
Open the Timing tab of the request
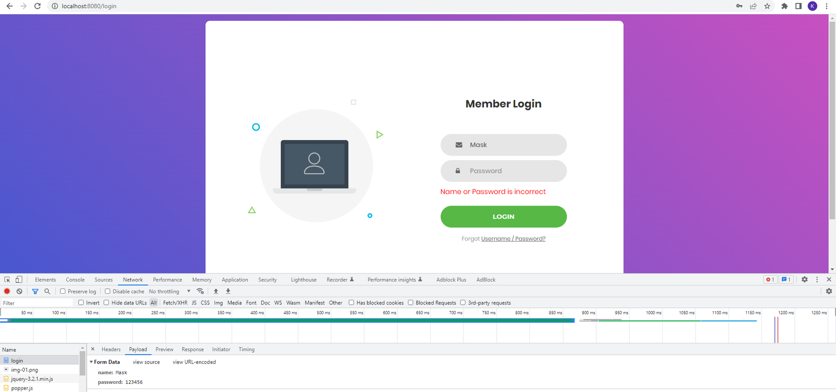point(246,349)
